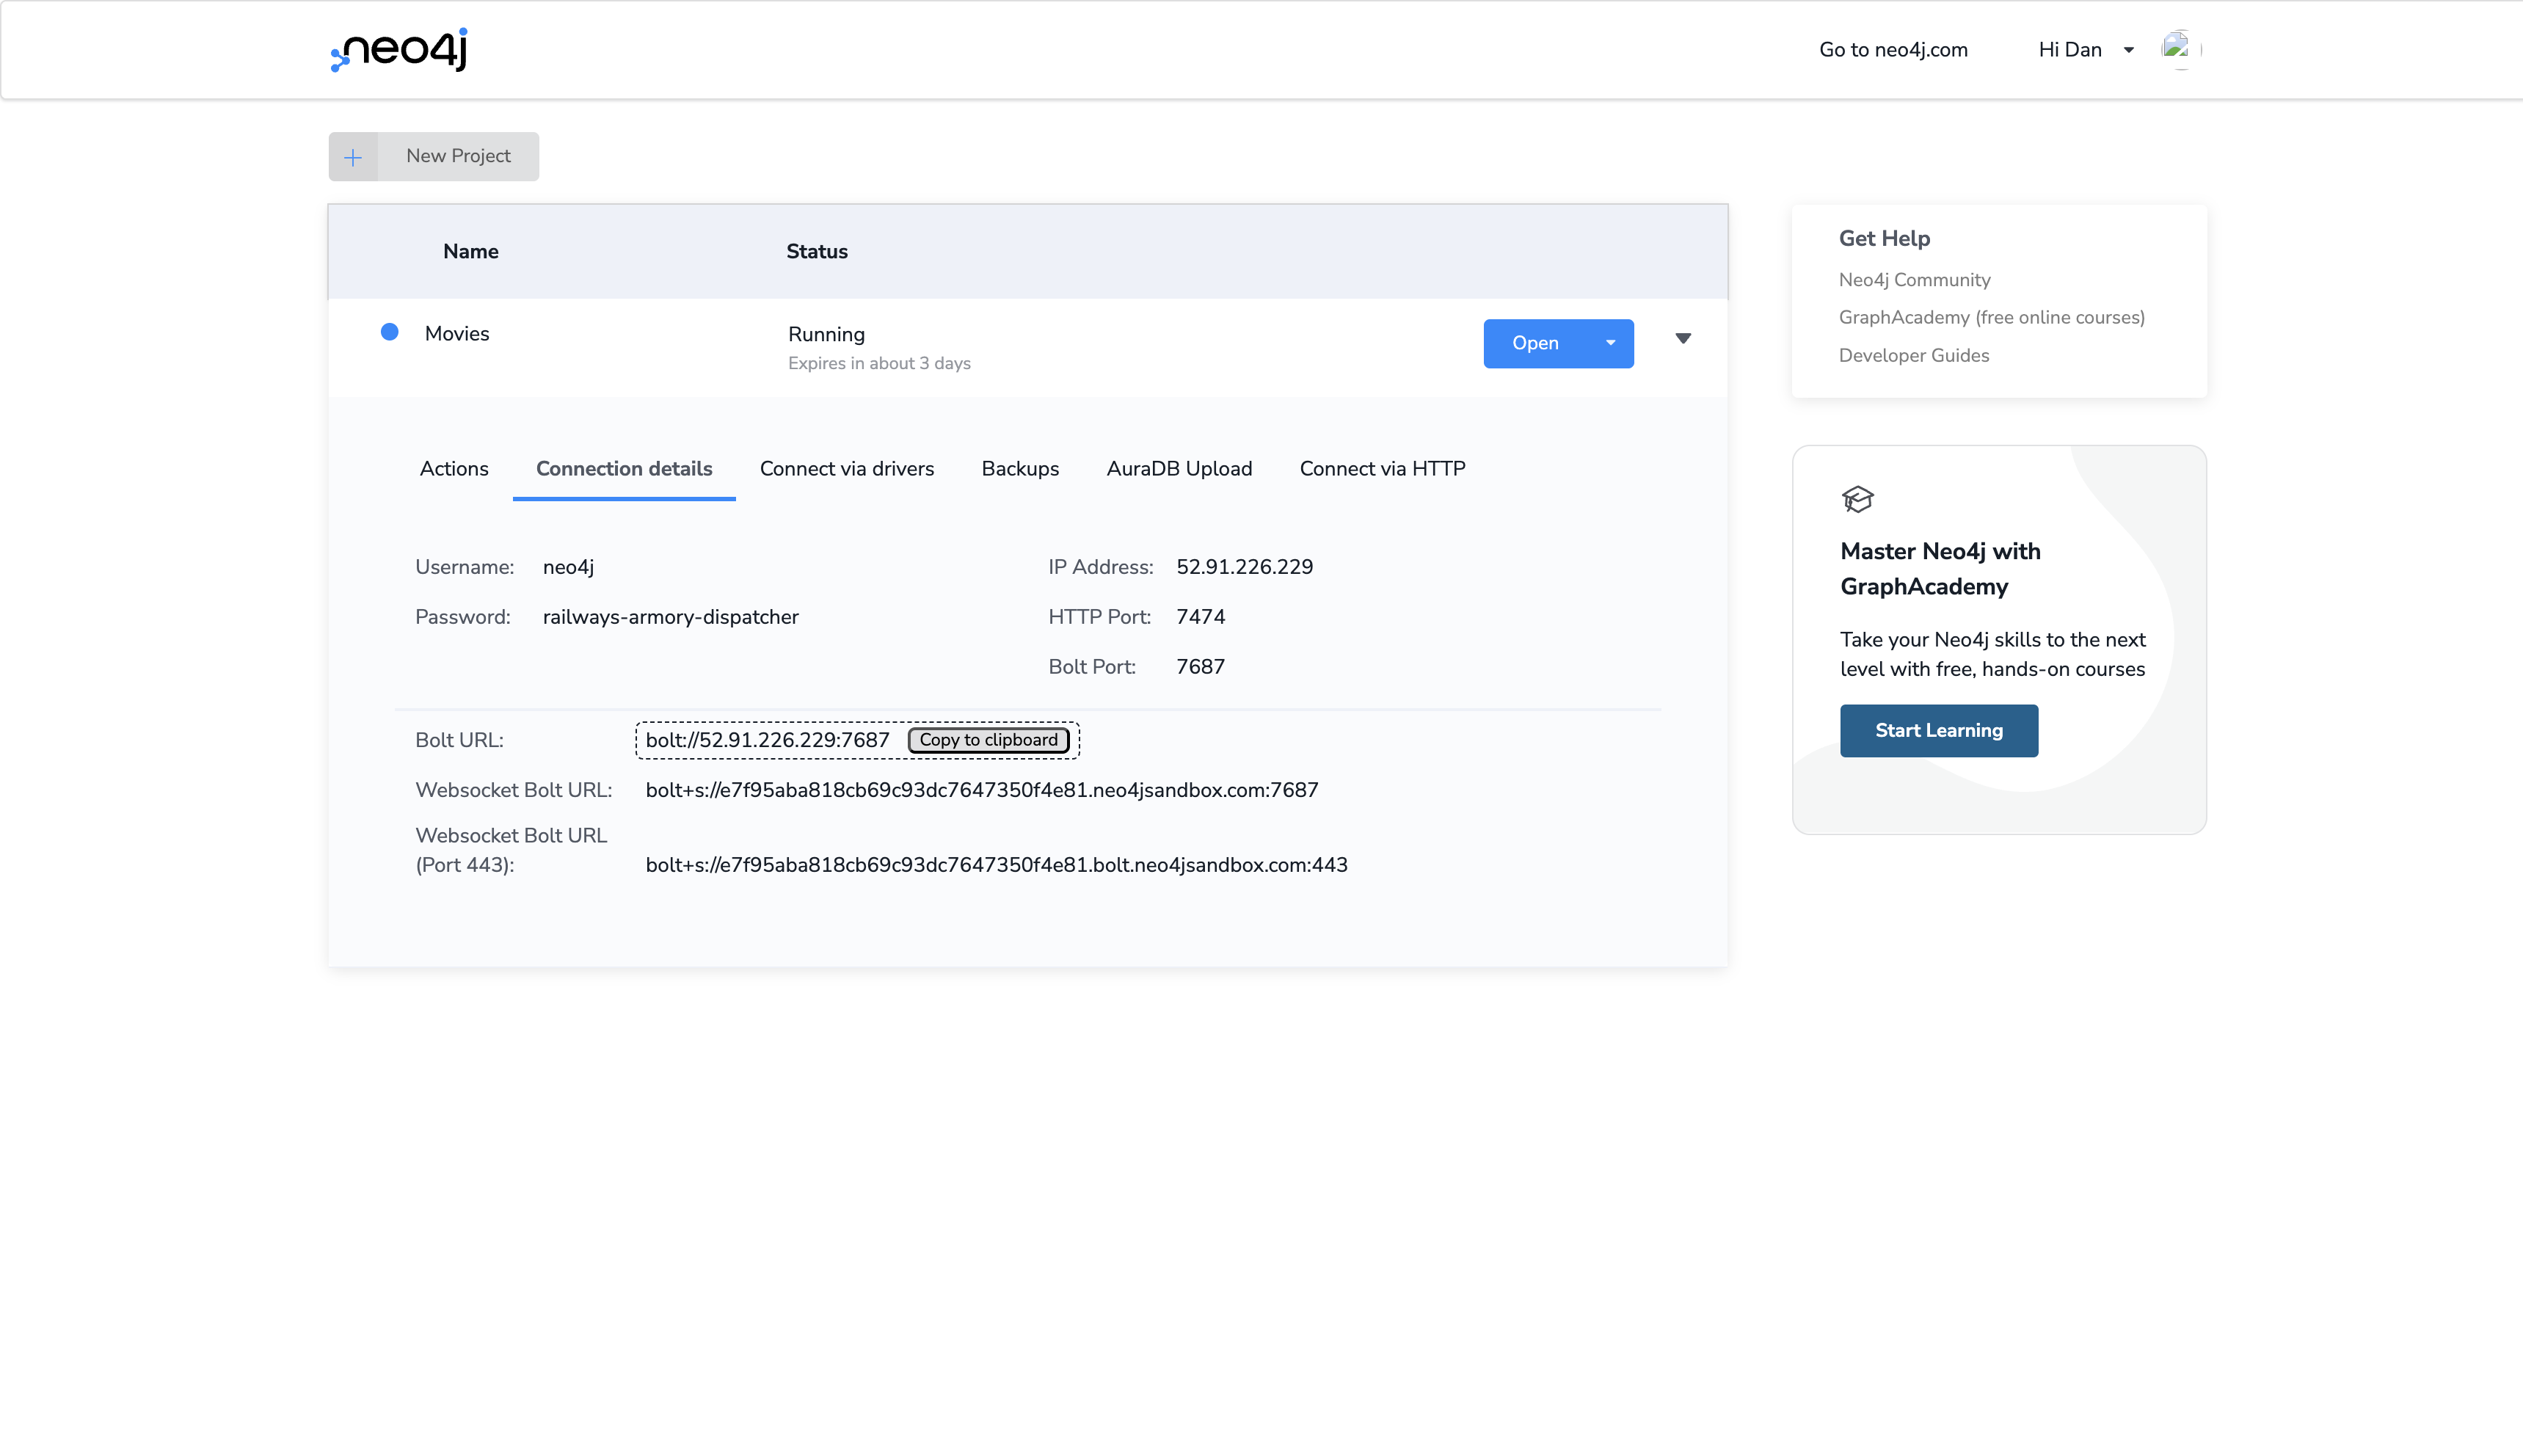
Task: Click the plus icon beside New Project
Action: tap(354, 156)
